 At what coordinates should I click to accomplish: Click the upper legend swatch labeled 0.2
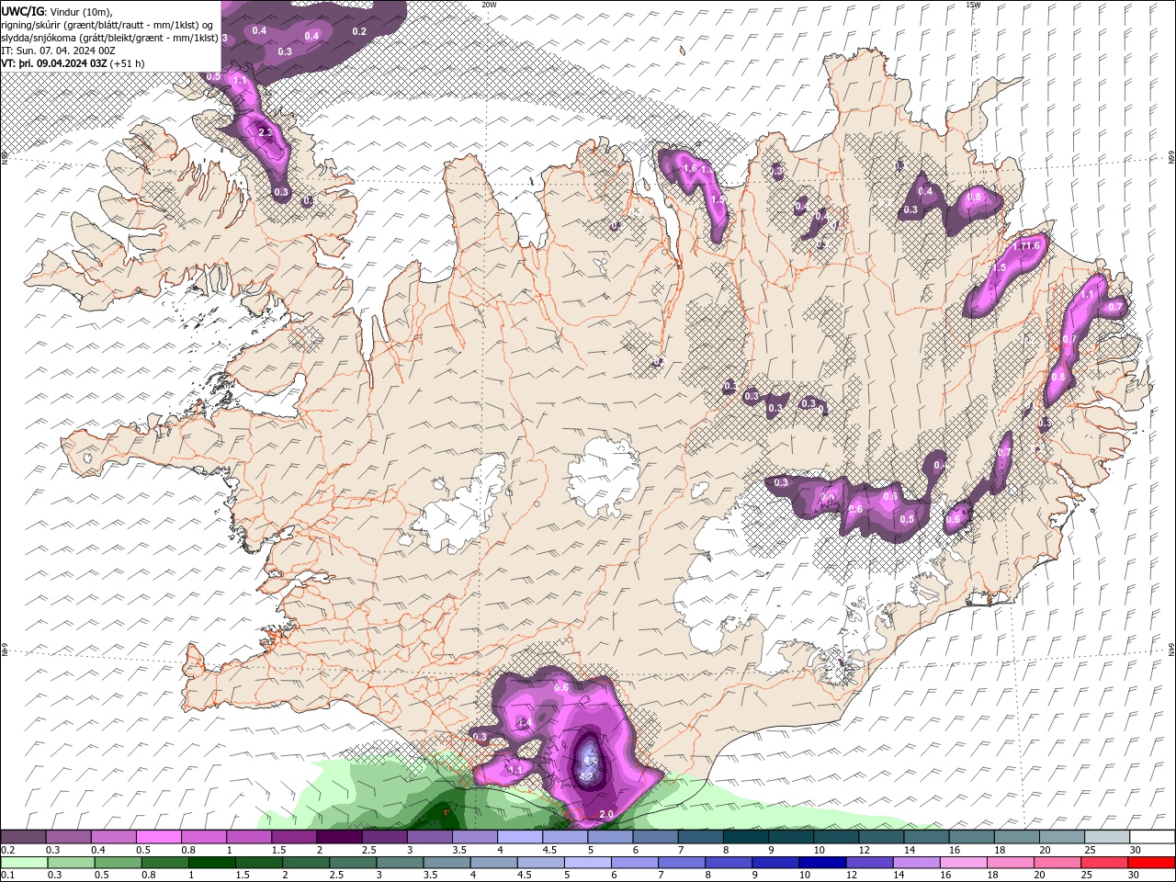pyautogui.click(x=24, y=837)
